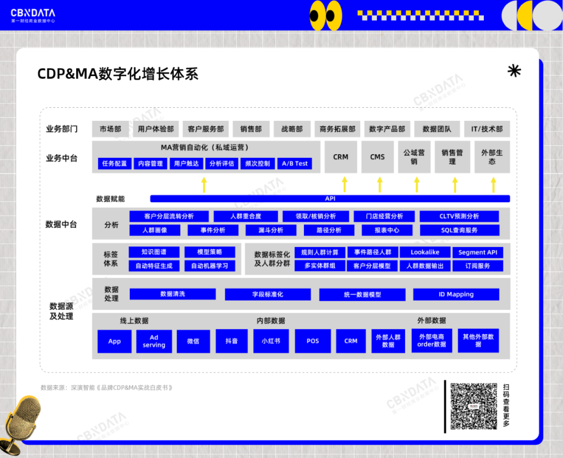Click the Lookalike tag tile

pos(425,252)
